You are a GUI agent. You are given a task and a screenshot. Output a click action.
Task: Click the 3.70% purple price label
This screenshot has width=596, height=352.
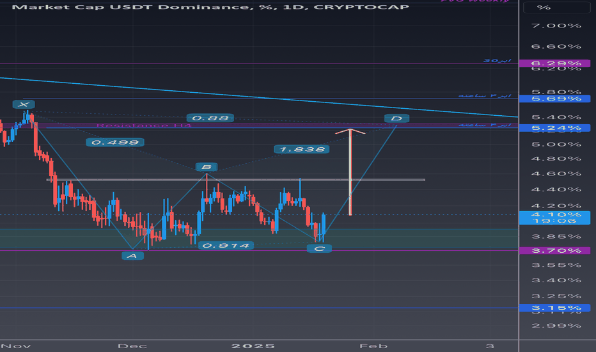pos(555,250)
